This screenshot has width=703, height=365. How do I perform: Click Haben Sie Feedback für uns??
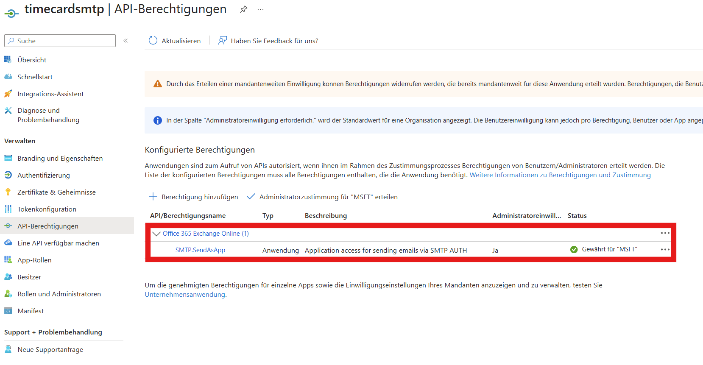tap(268, 41)
